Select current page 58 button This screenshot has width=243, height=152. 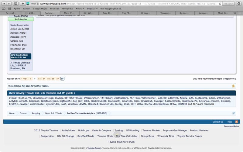tap(62, 79)
